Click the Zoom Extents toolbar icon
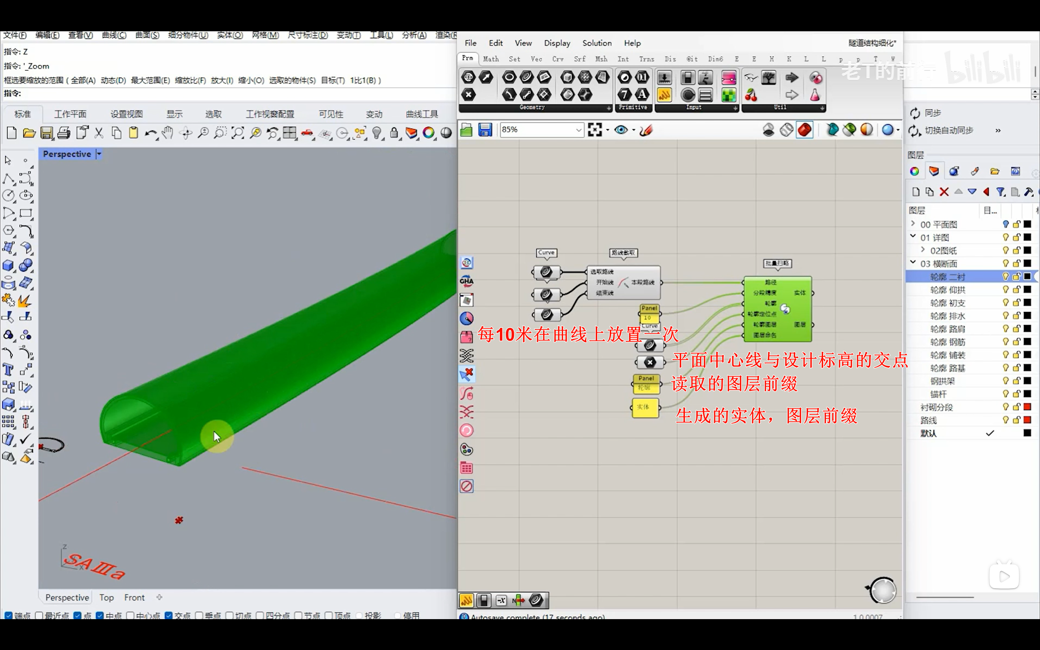The height and width of the screenshot is (650, 1040). [x=238, y=133]
